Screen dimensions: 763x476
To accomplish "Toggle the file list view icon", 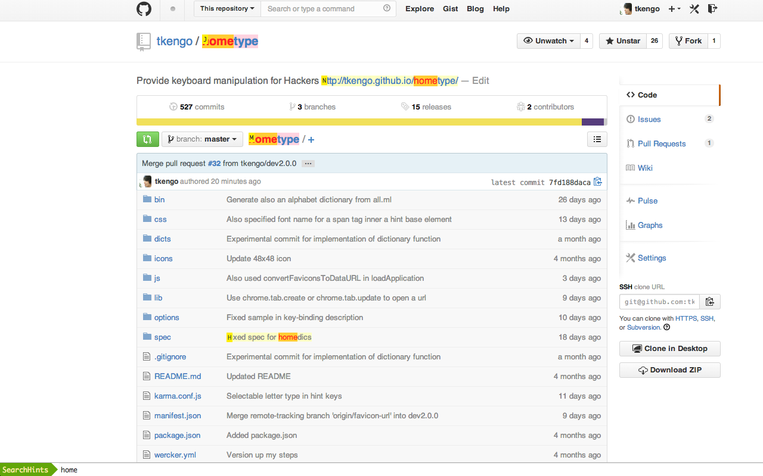I will (597, 139).
